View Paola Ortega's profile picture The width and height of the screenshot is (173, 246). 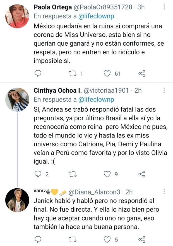tap(17, 16)
